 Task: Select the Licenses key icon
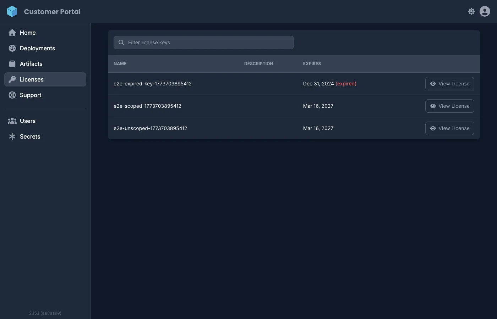coord(12,79)
